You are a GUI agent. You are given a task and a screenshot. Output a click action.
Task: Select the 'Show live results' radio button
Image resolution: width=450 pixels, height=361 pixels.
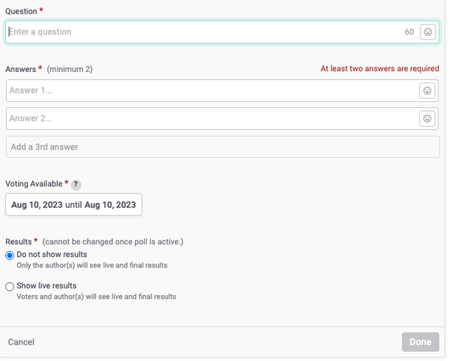[10, 287]
